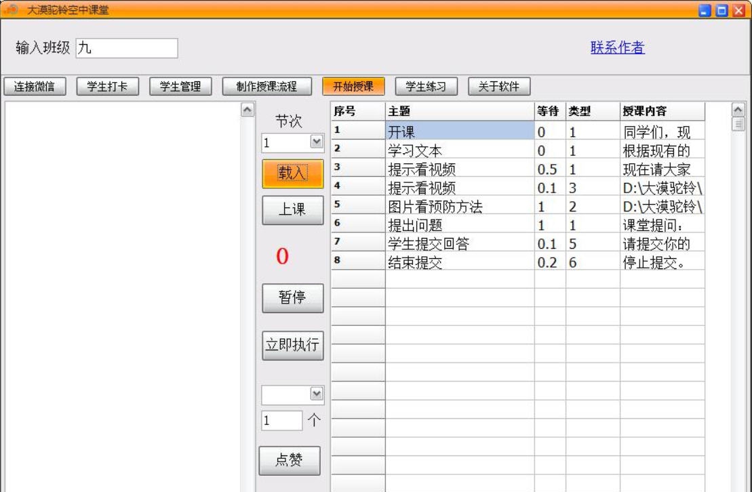The width and height of the screenshot is (752, 492).
Task: Open the 节次 session number dropdown
Action: click(316, 144)
